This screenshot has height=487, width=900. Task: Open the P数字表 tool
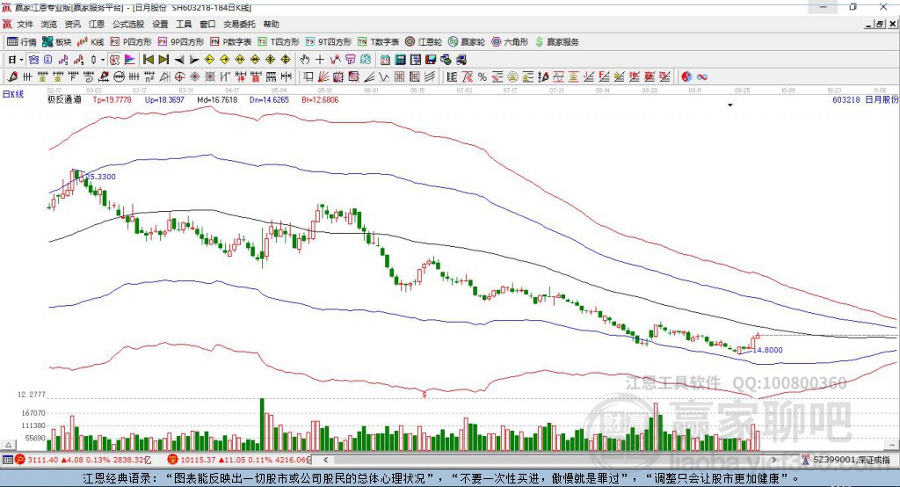(x=231, y=42)
